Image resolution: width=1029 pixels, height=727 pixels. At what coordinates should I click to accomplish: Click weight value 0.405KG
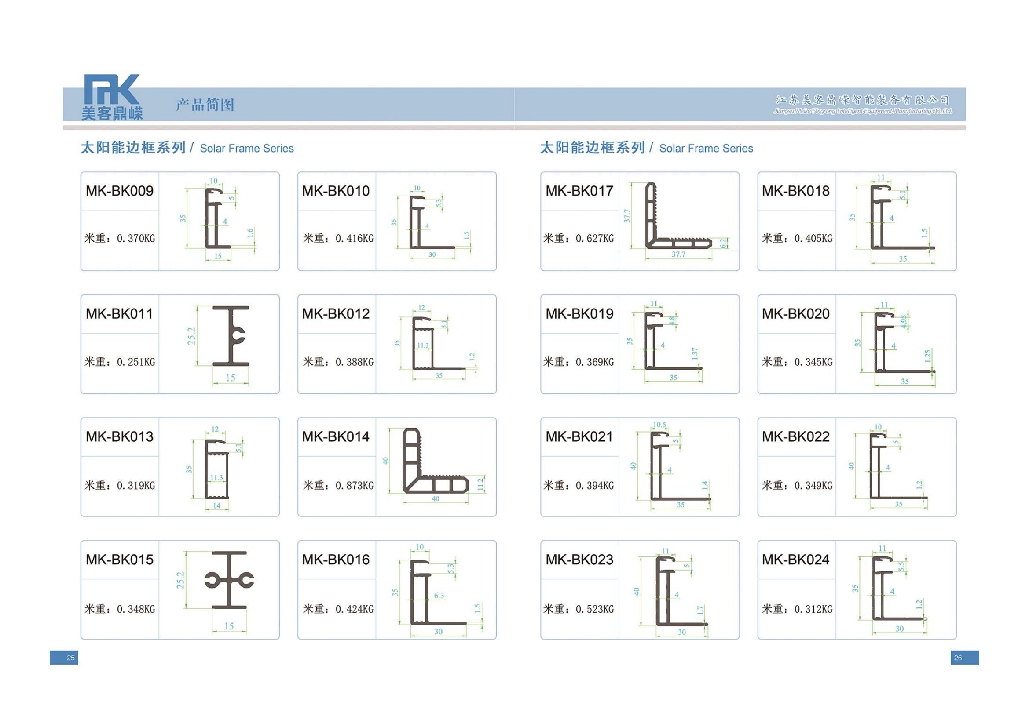pyautogui.click(x=813, y=239)
